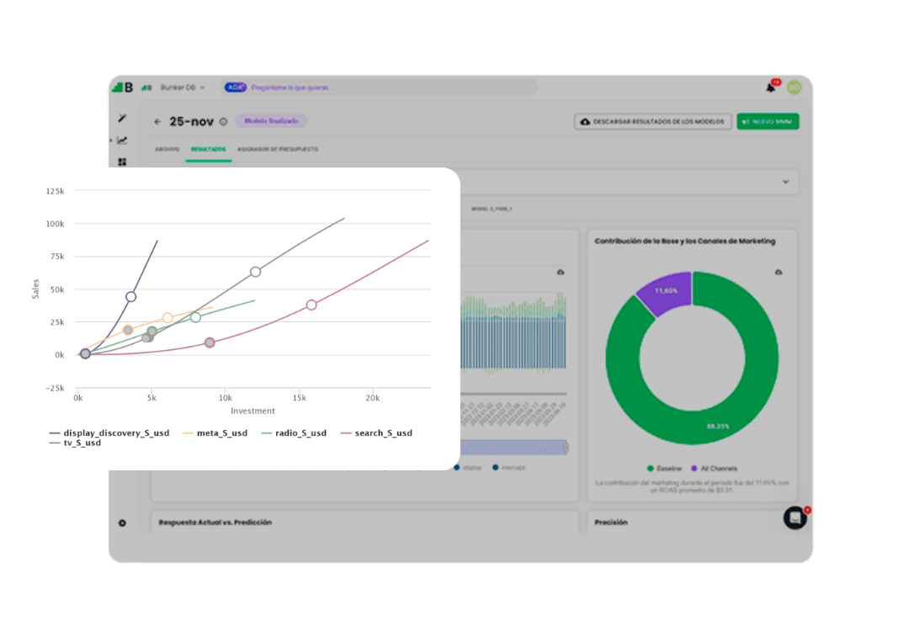Download the donut chart via cloud icon

coord(779,272)
